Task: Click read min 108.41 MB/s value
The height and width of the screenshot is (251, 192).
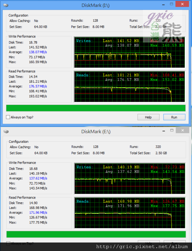Action: click(38, 91)
